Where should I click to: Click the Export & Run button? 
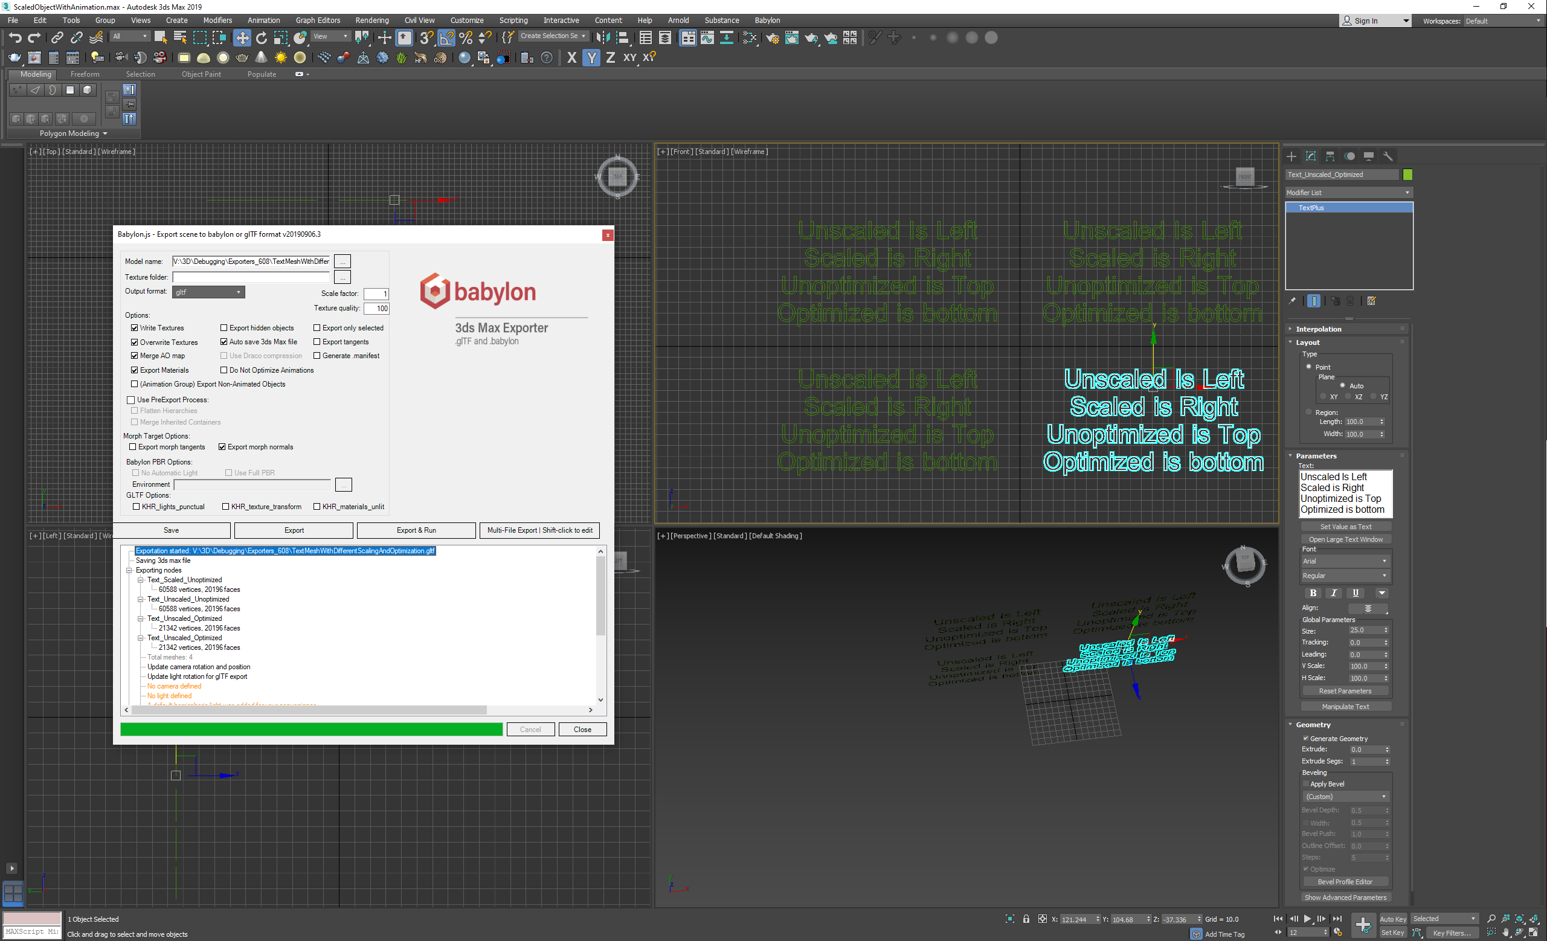pos(416,530)
